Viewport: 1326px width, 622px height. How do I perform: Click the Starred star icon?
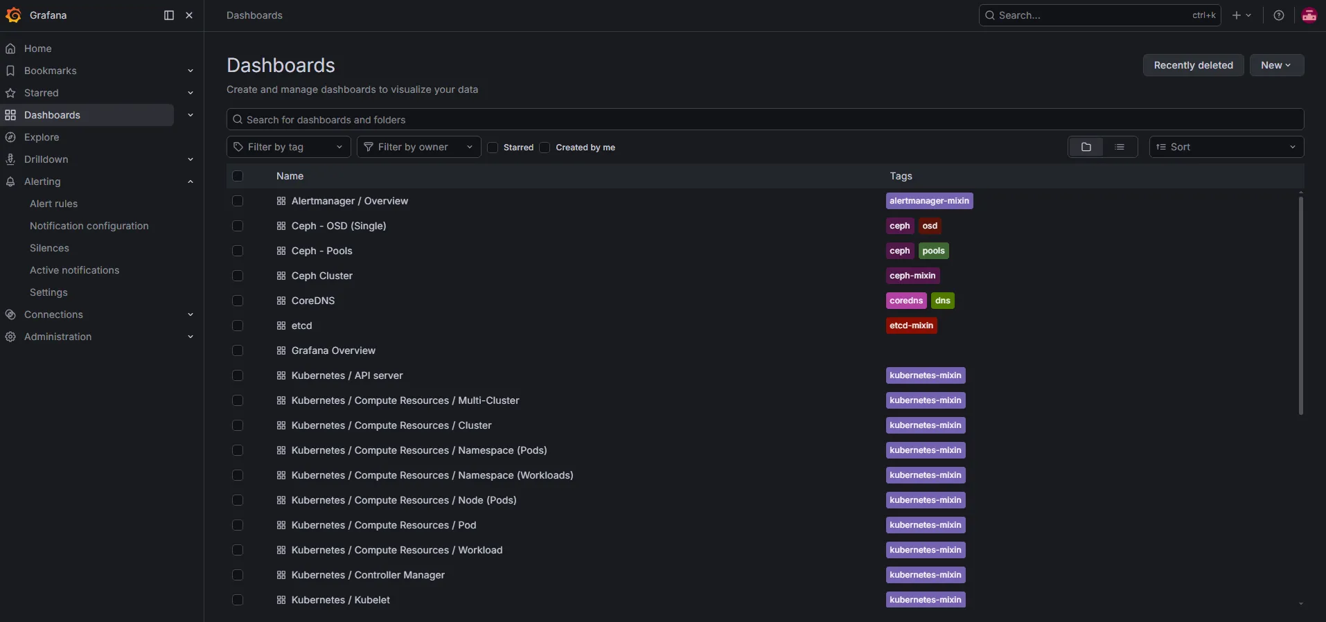(x=10, y=93)
